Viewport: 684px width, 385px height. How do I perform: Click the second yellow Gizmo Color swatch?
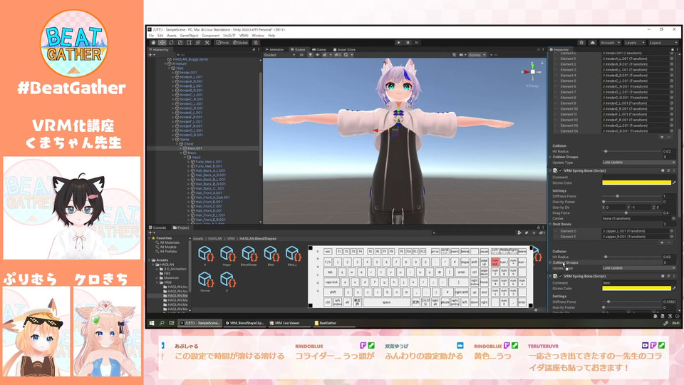636,288
